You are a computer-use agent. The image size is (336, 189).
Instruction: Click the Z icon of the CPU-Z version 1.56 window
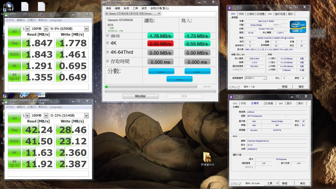point(230,8)
